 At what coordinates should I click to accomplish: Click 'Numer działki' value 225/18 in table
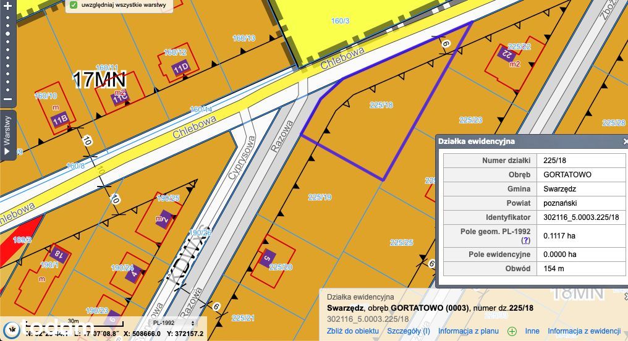tap(554, 161)
